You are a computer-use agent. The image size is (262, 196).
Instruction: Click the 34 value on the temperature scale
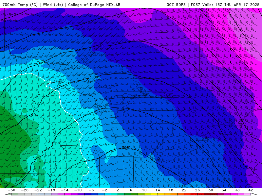[x=224, y=190]
